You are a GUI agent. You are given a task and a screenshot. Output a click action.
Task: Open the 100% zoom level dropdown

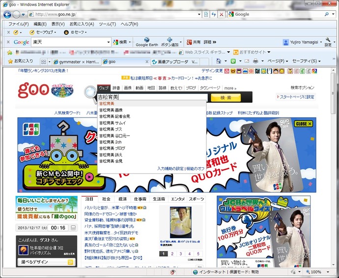pos(328,272)
